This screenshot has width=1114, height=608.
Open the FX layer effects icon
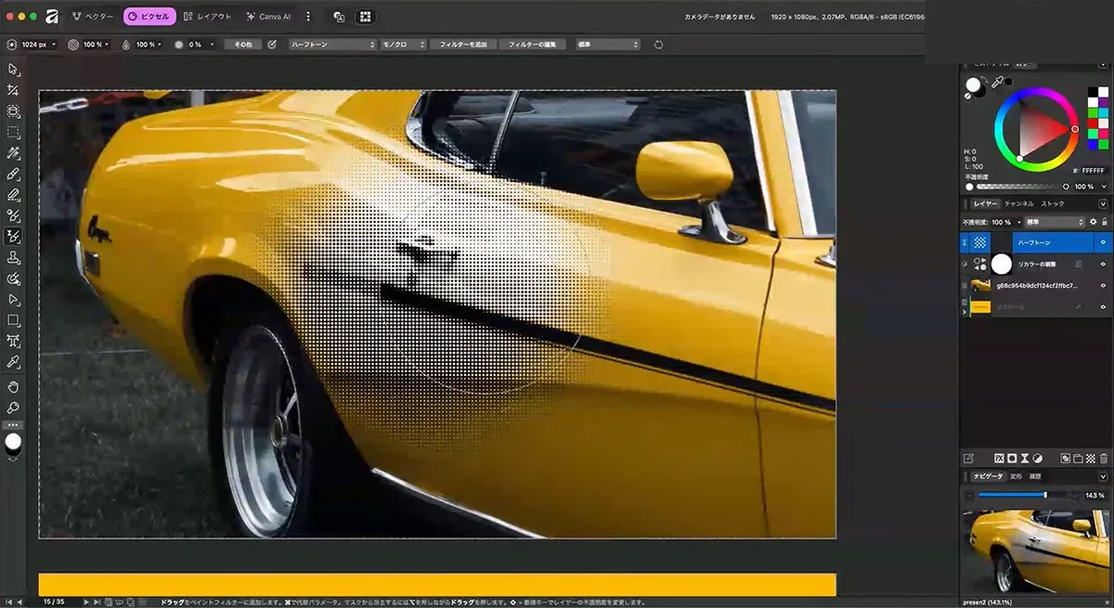[1000, 458]
